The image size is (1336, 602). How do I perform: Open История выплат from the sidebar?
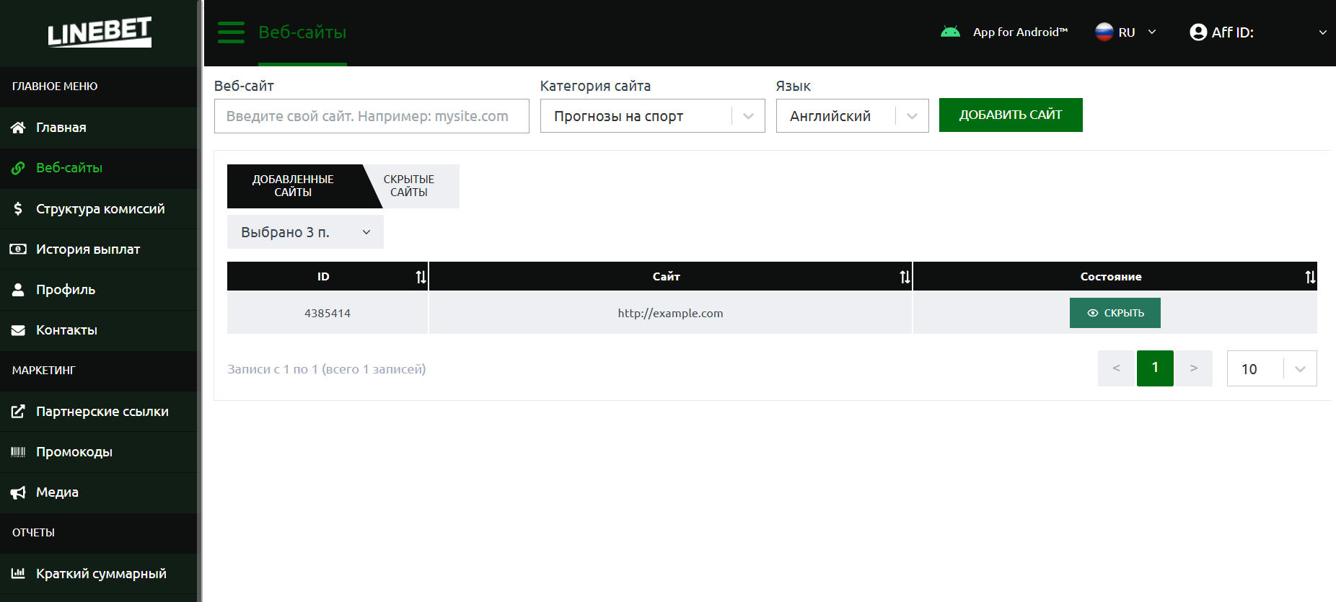pos(99,249)
